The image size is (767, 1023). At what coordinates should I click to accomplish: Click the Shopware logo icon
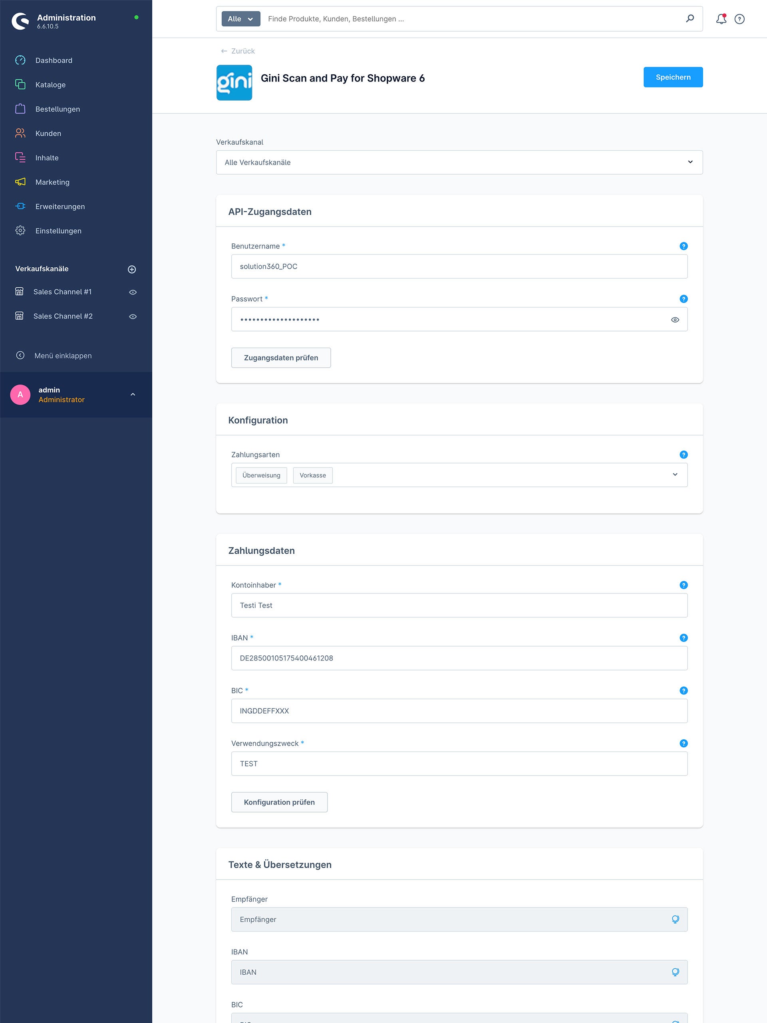tap(20, 21)
